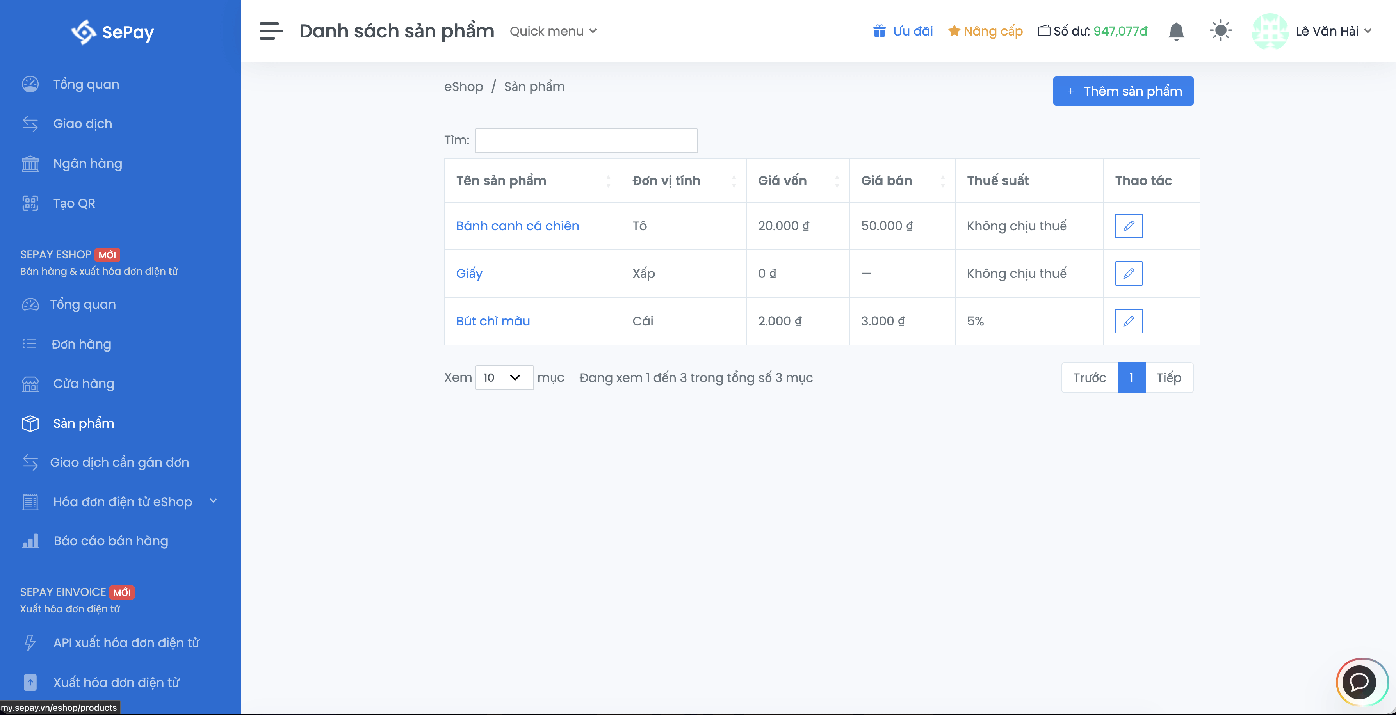Viewport: 1396px width, 715px height.
Task: Click edit pencil for Bánh canh cá chiên
Action: click(x=1128, y=226)
